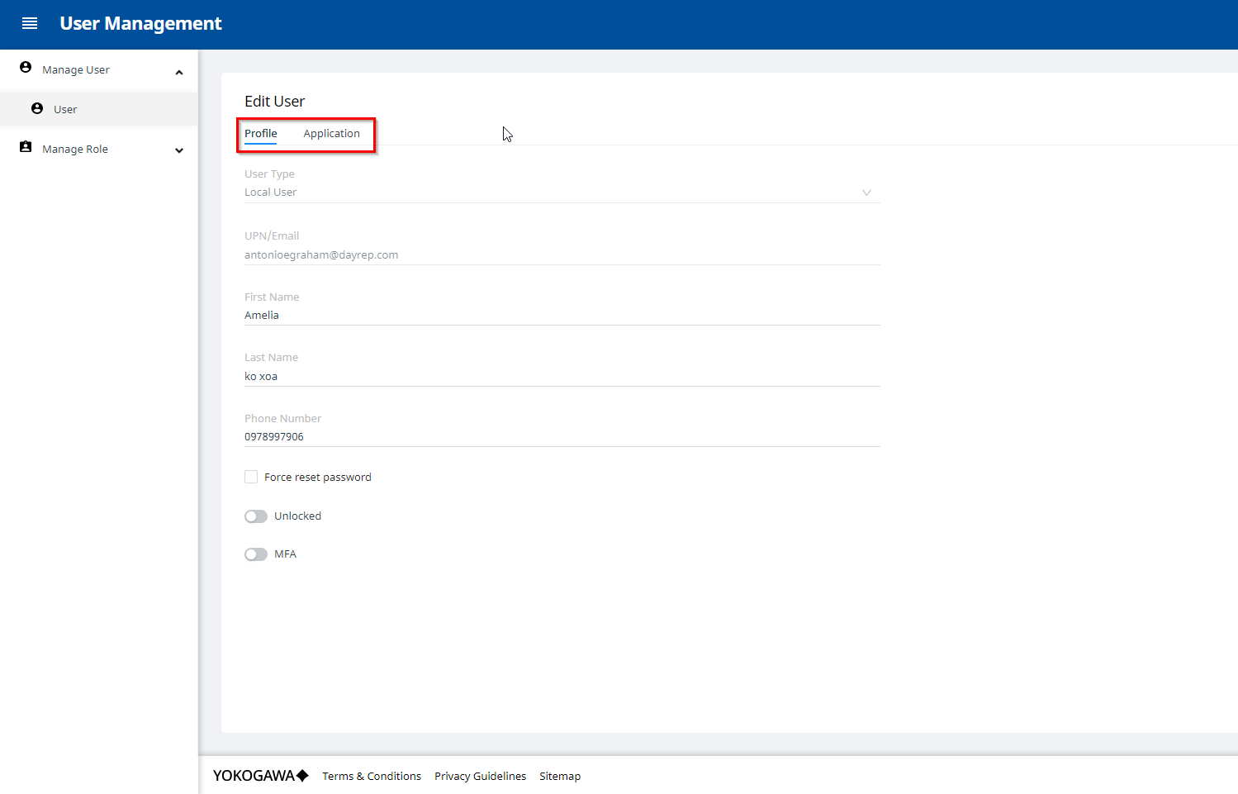The image size is (1238, 794).
Task: Enable the Force reset password checkbox
Action: pyautogui.click(x=251, y=477)
